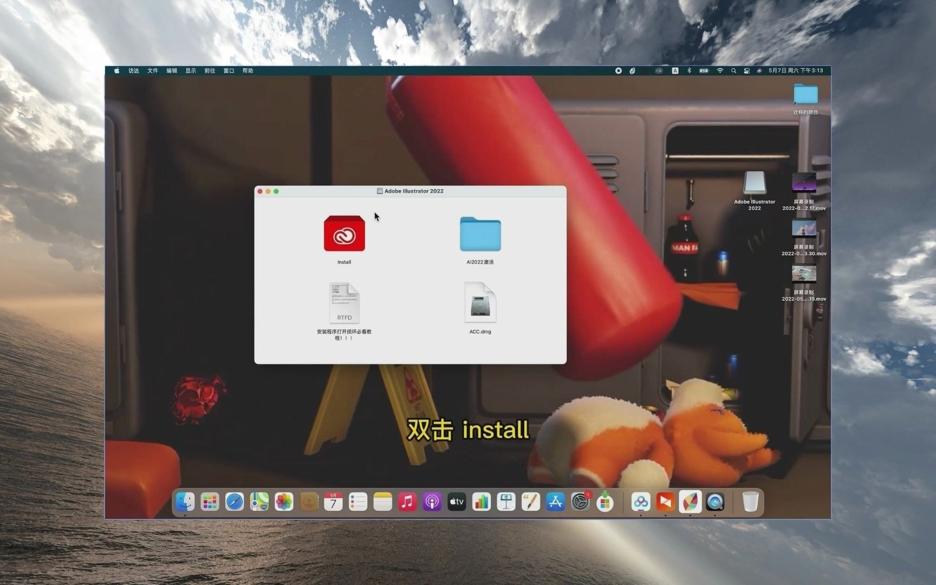The image size is (936, 585).
Task: Click the leaf icon in menu bar
Action: pos(632,70)
